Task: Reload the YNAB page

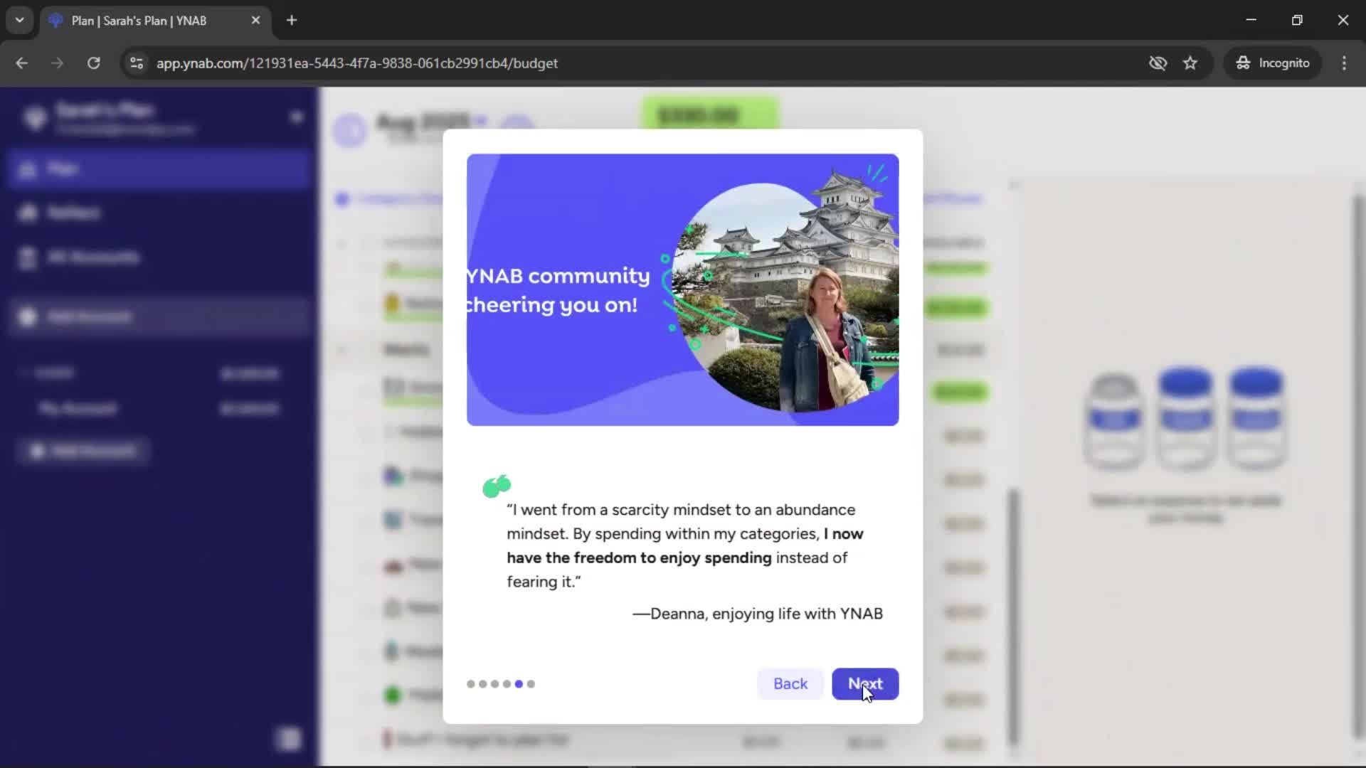Action: 93,63
